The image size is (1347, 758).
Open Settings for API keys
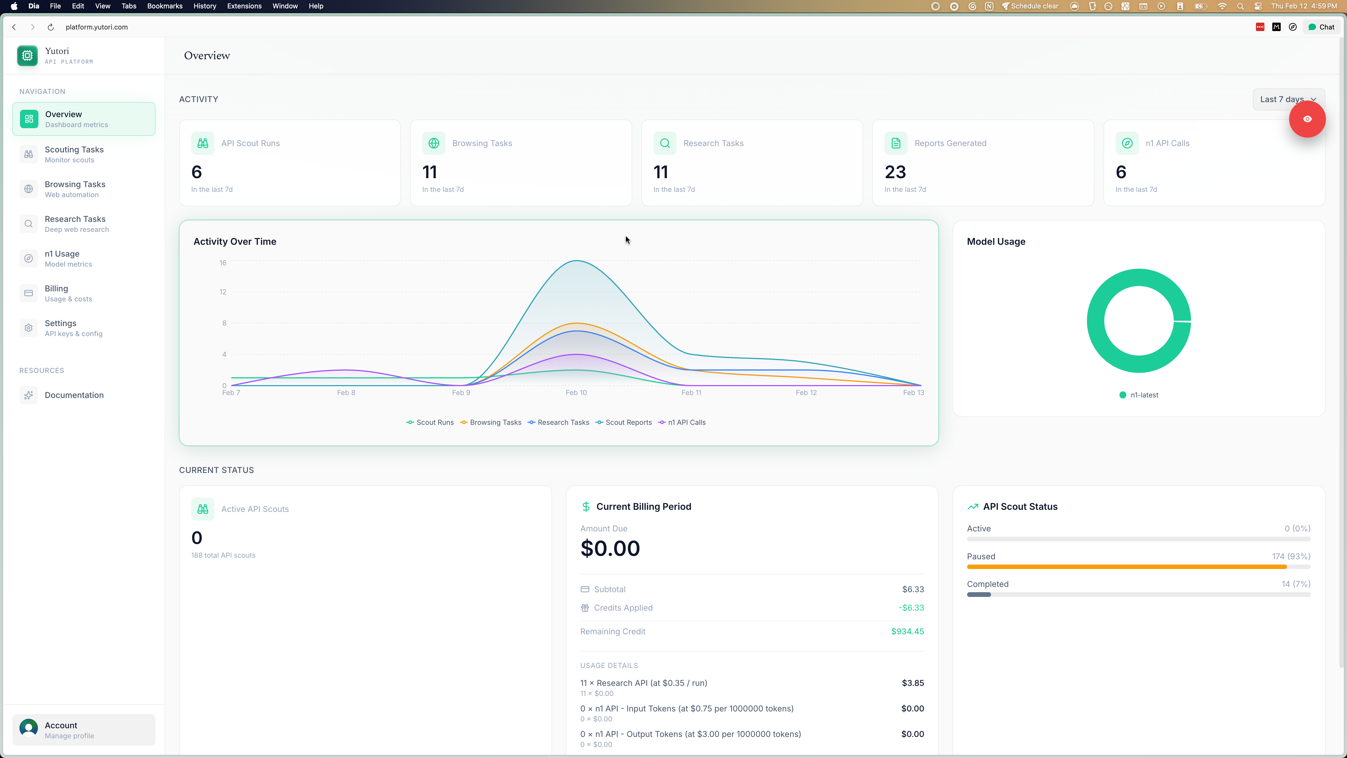(83, 327)
